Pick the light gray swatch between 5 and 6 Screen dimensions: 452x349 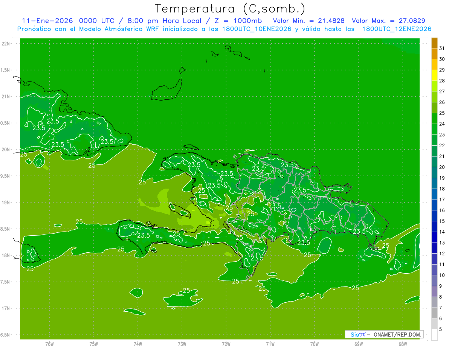pyautogui.click(x=434, y=323)
